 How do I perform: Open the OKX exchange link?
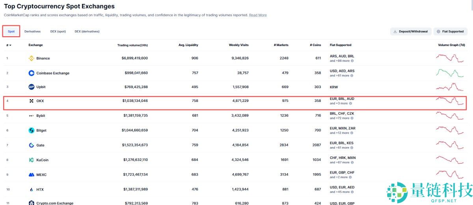(40, 101)
